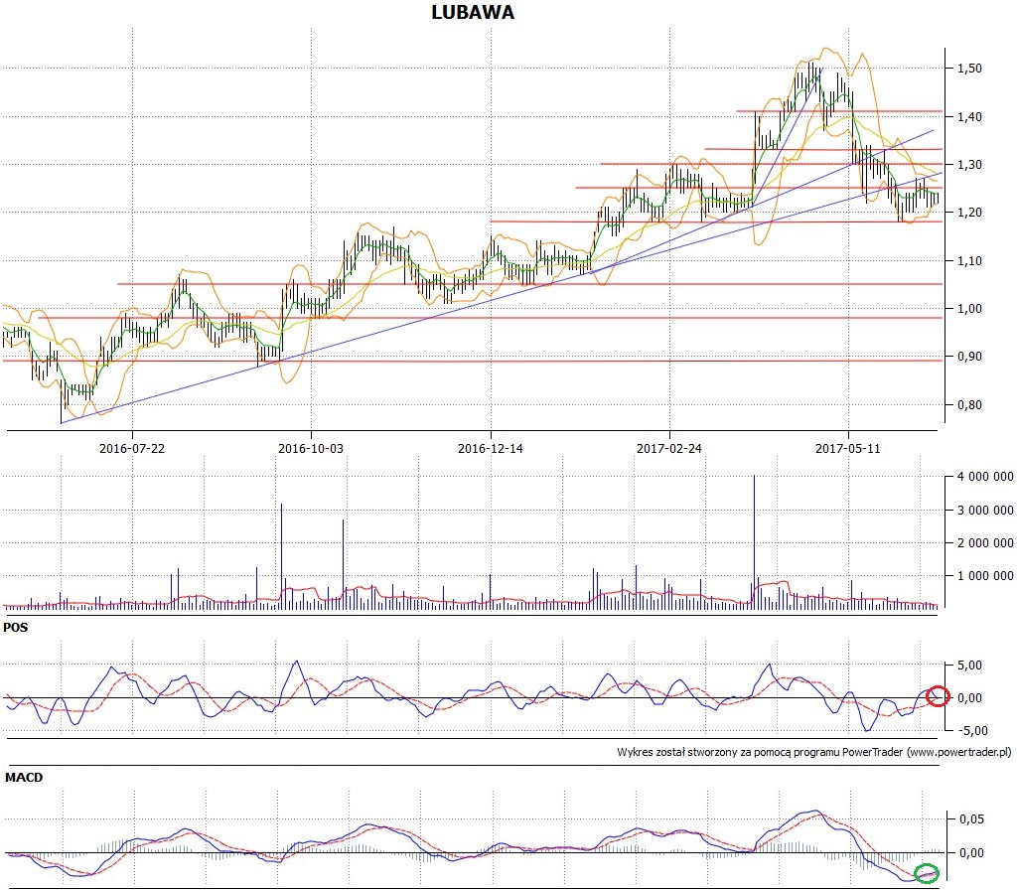Click the 1,30 price axis label

(x=969, y=165)
